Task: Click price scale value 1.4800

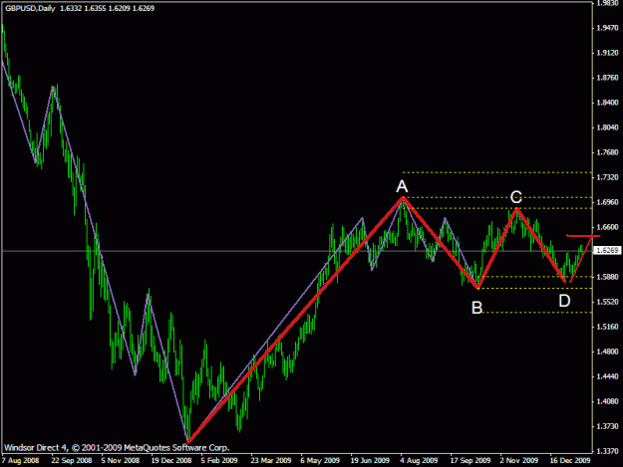Action: point(608,351)
